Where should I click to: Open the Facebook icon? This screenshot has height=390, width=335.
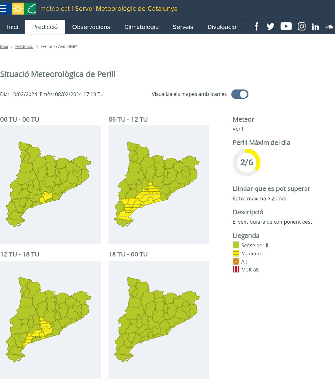point(257,27)
